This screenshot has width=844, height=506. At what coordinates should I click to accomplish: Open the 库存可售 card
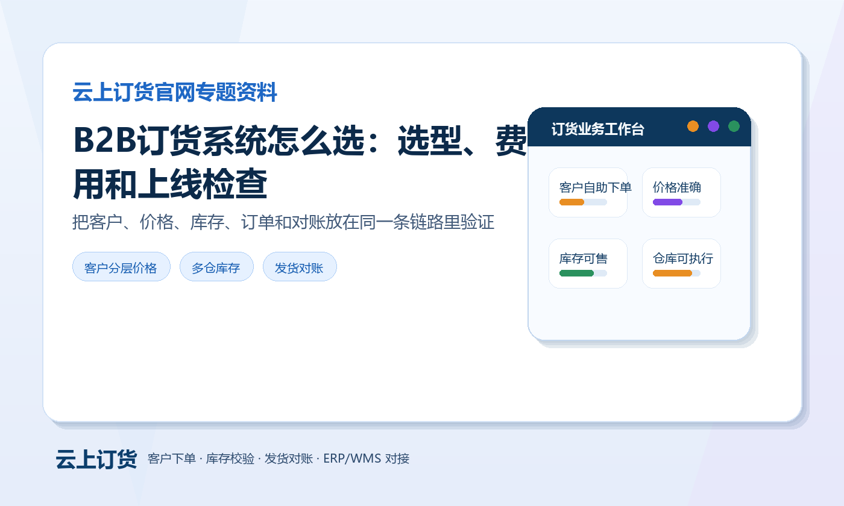588,263
